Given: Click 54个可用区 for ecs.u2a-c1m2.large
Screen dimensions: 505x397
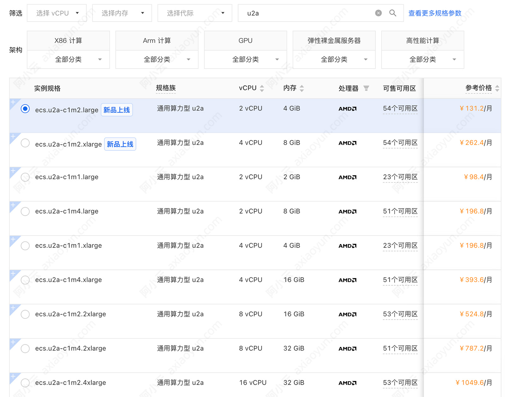Looking at the screenshot, I should coord(400,108).
